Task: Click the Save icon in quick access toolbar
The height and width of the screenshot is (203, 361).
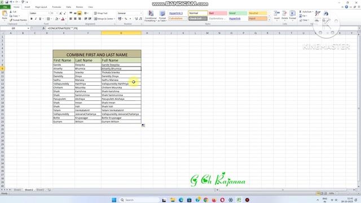Action: click(7, 2)
